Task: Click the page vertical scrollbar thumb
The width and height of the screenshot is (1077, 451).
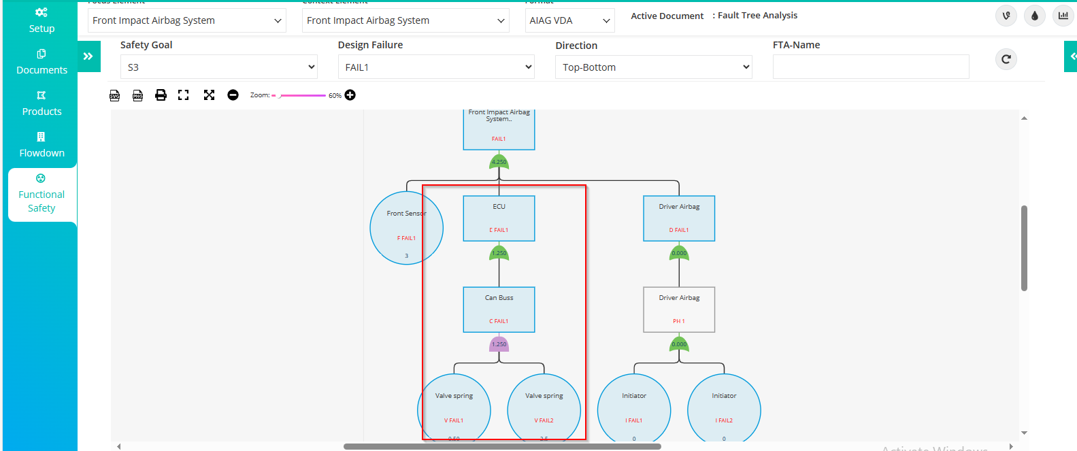Action: (1024, 248)
